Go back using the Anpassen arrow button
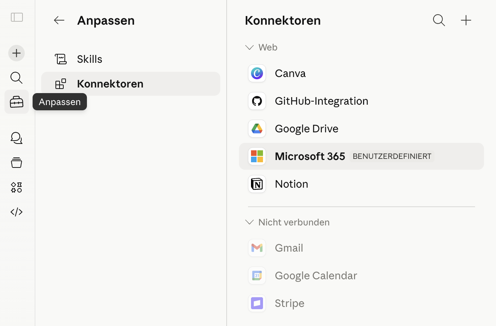 click(59, 20)
